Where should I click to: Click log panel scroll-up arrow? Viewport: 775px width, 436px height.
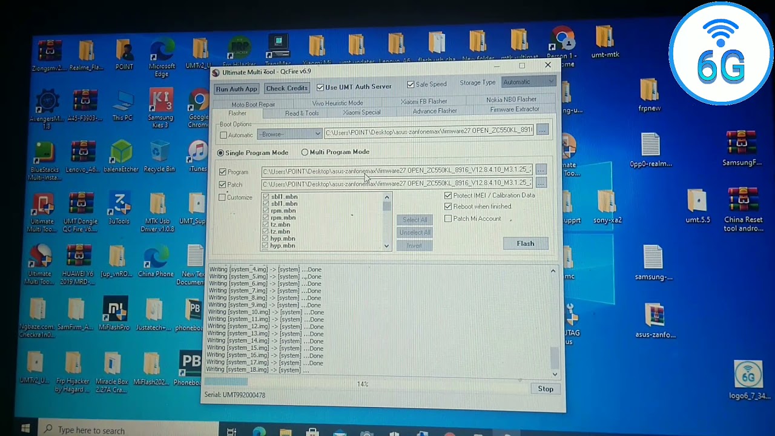(x=553, y=271)
